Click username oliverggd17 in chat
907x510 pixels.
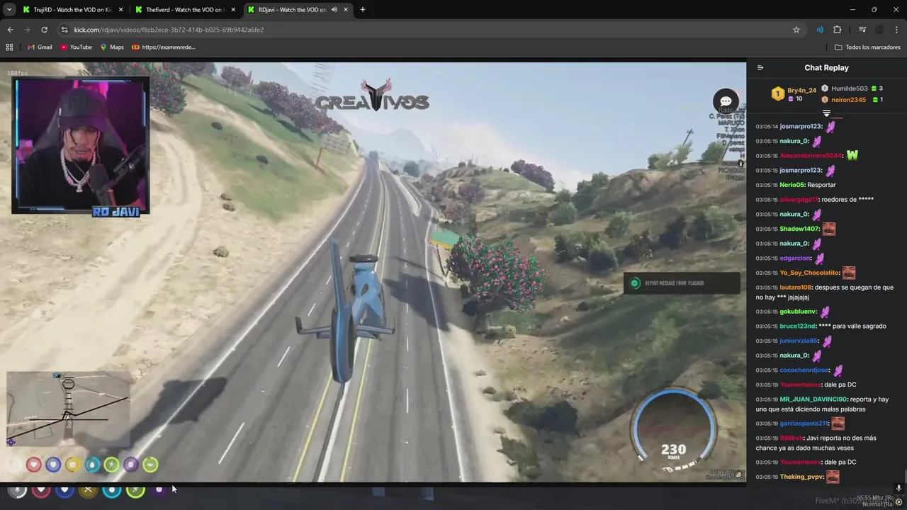(x=799, y=200)
